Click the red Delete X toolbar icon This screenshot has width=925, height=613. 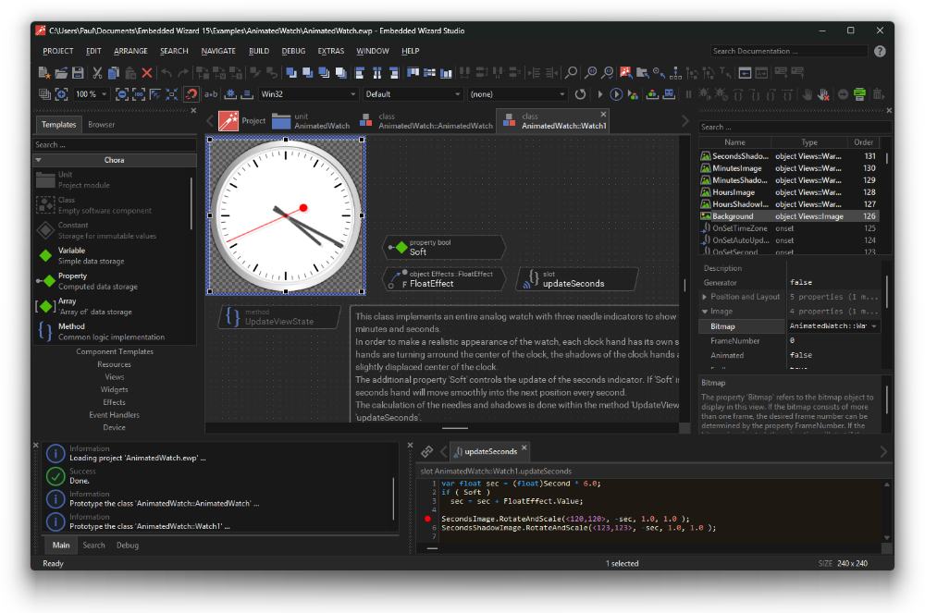[x=146, y=72]
